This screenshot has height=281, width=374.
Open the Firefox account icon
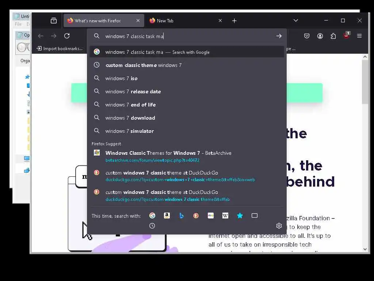coord(320,36)
